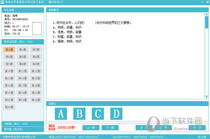The width and height of the screenshot is (210, 139).
Task: Click the '未注册' status at bottom right
Action: [202, 137]
